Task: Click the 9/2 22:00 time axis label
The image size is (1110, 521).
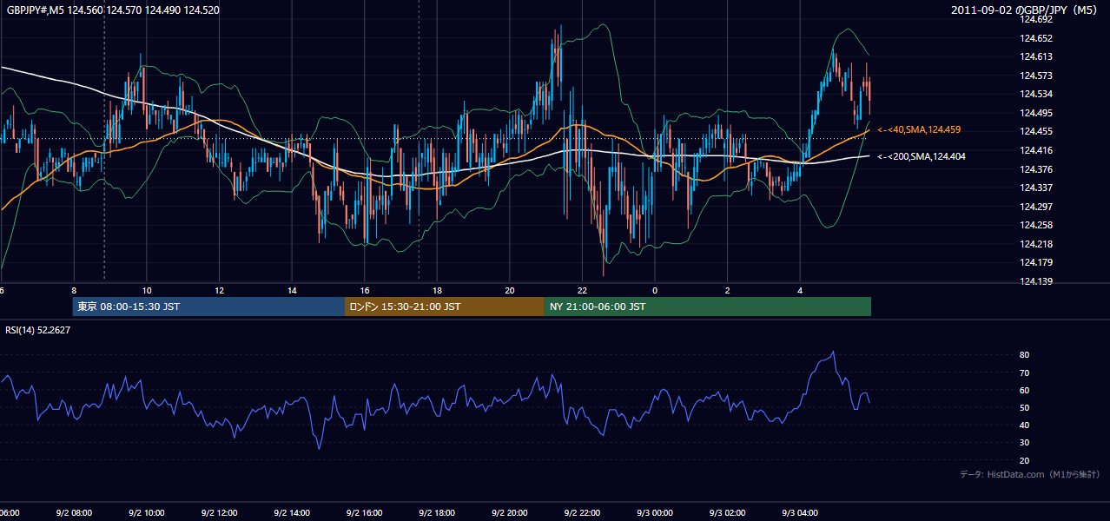Action: coord(582,513)
